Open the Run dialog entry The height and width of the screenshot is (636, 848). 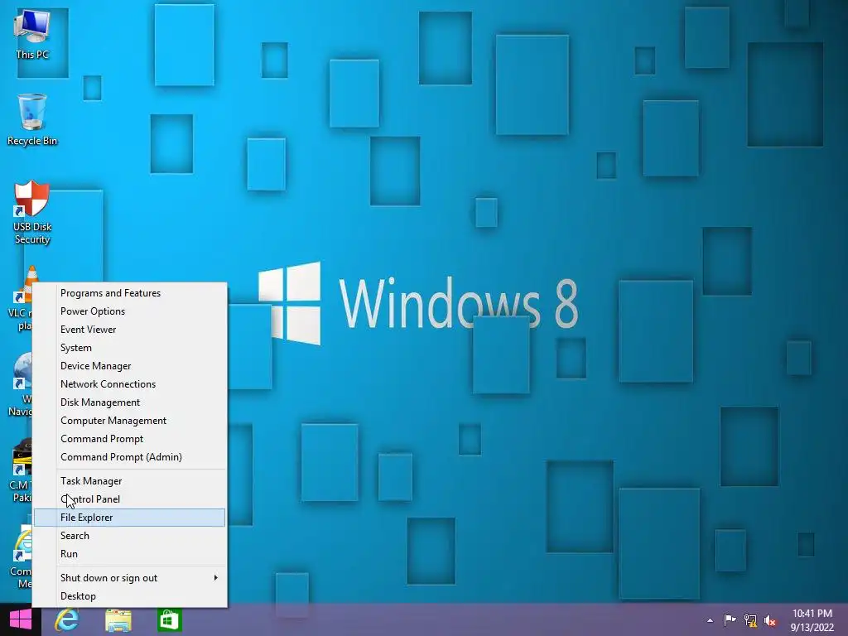tap(130, 554)
